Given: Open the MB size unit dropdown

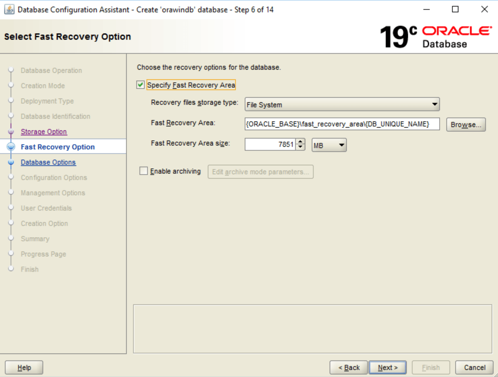Looking at the screenshot, I should pyautogui.click(x=329, y=145).
